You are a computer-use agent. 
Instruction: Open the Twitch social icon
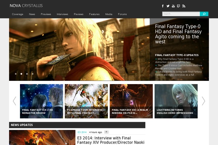(x=178, y=6)
